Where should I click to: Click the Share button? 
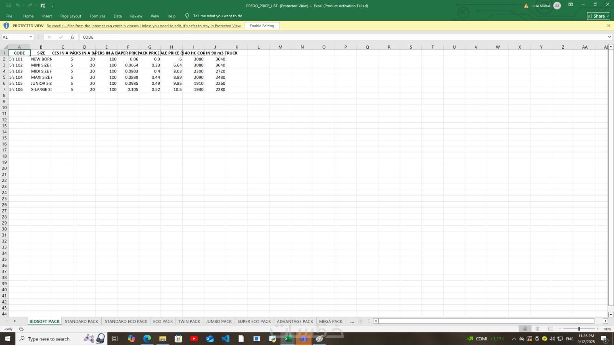click(x=598, y=16)
